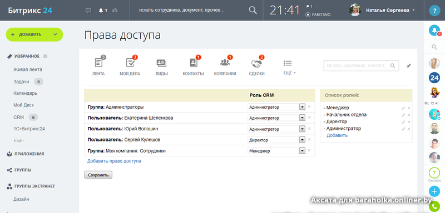This screenshot has height=213, width=445.
Task: Open right panel notifications bell
Action: (434, 31)
